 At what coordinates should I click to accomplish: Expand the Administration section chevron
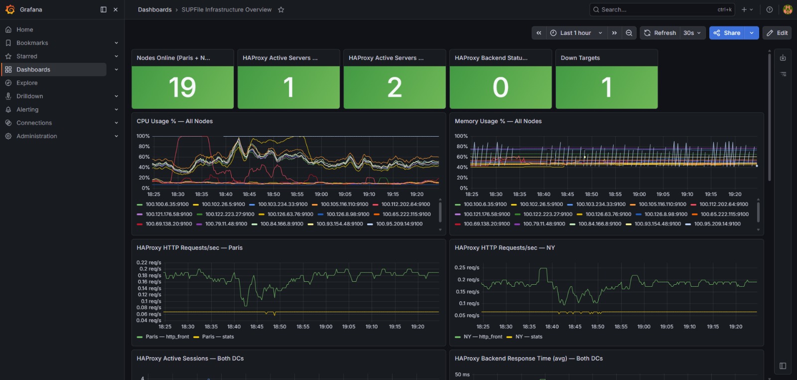116,136
